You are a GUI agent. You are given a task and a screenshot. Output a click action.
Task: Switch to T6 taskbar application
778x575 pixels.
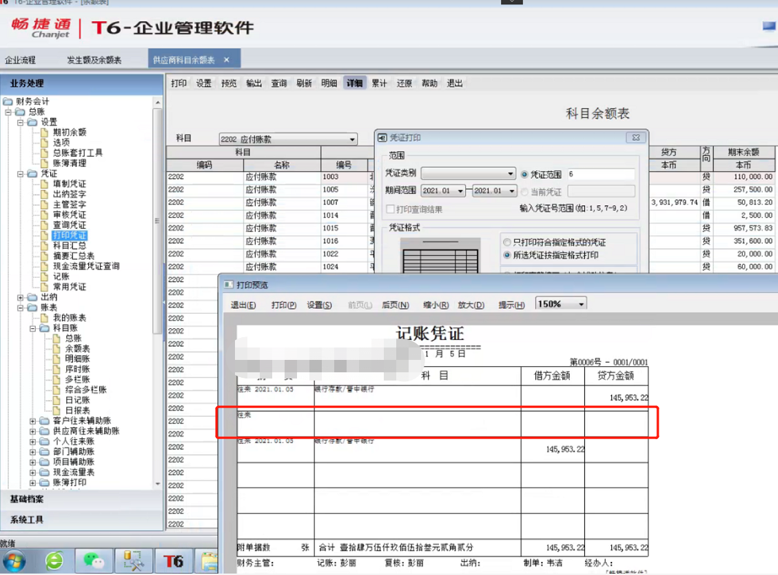[x=173, y=561]
